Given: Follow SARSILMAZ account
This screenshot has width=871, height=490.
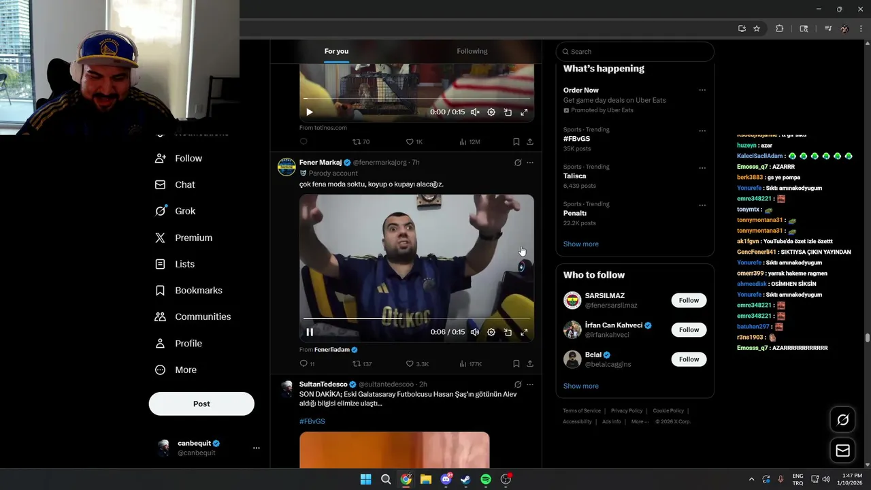Looking at the screenshot, I should coord(689,300).
